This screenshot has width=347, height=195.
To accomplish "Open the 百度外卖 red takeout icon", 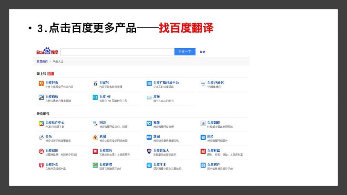I will click(x=41, y=165).
